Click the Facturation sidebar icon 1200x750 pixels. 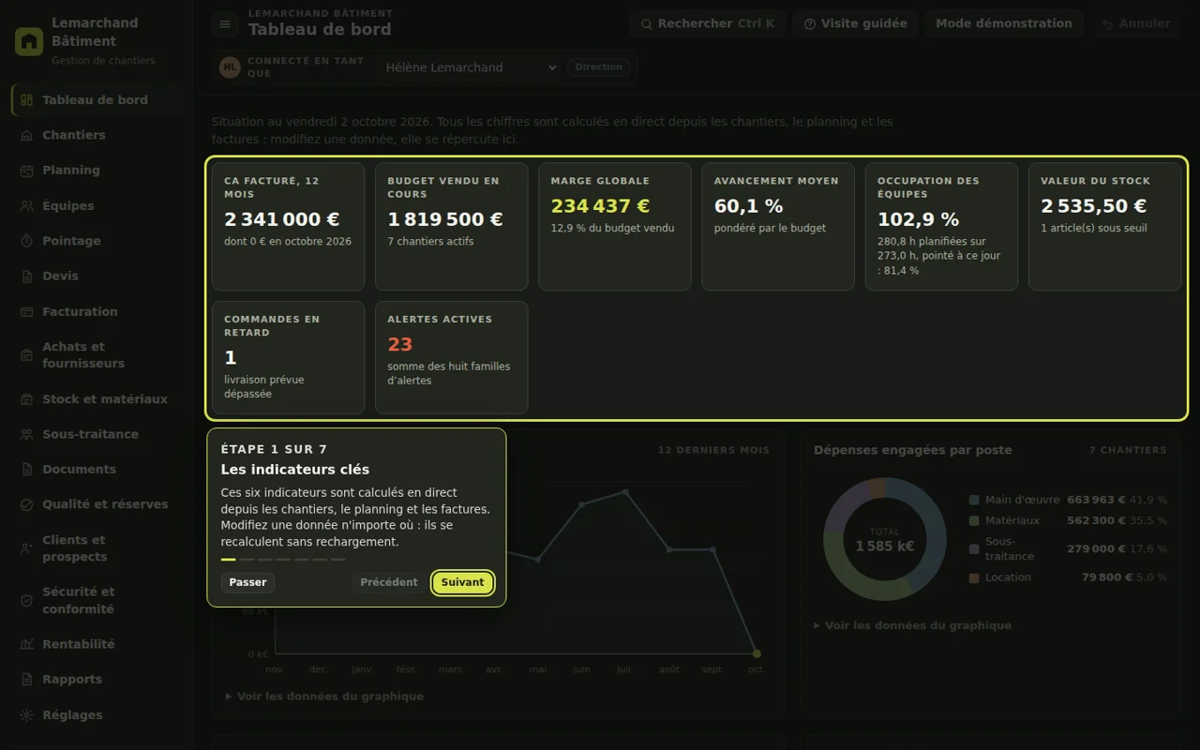click(x=26, y=312)
